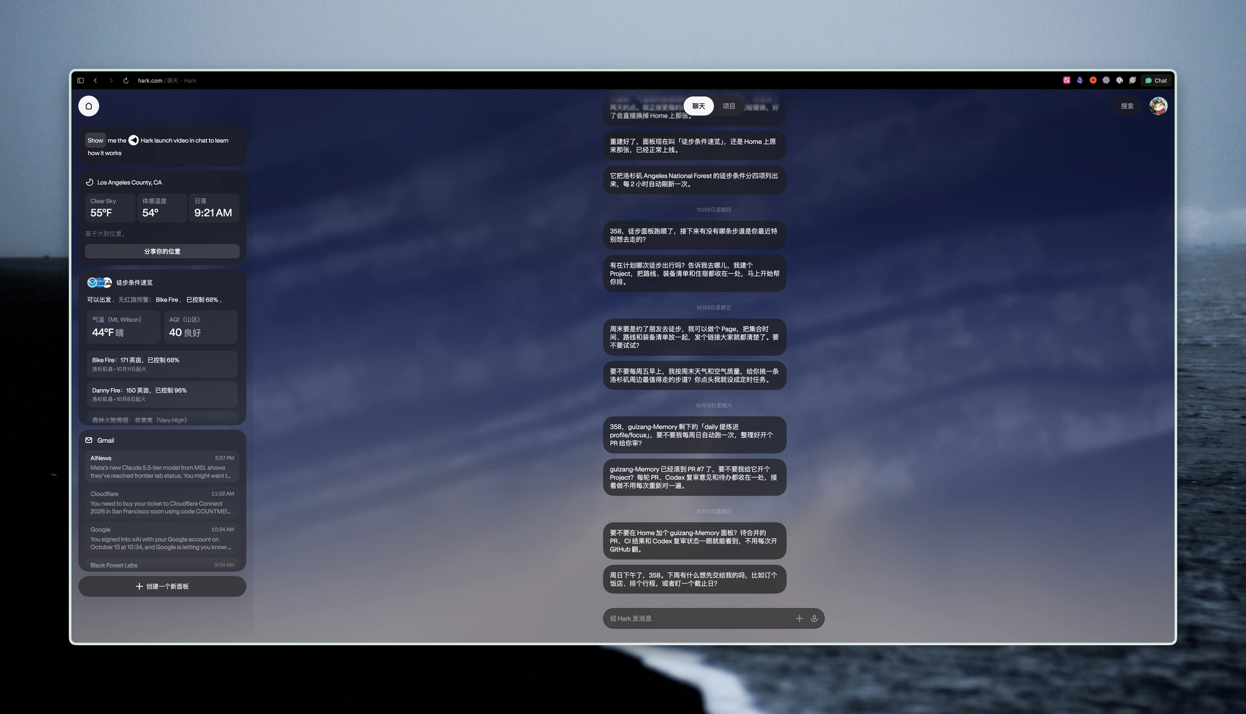
Task: Open the Home button at top left
Action: pyautogui.click(x=89, y=106)
